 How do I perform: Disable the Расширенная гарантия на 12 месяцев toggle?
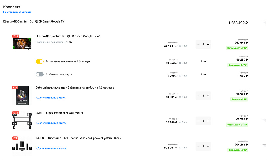pyautogui.click(x=40, y=61)
